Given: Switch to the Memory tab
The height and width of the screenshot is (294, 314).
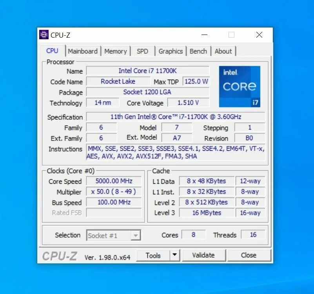Looking at the screenshot, I should click(116, 51).
